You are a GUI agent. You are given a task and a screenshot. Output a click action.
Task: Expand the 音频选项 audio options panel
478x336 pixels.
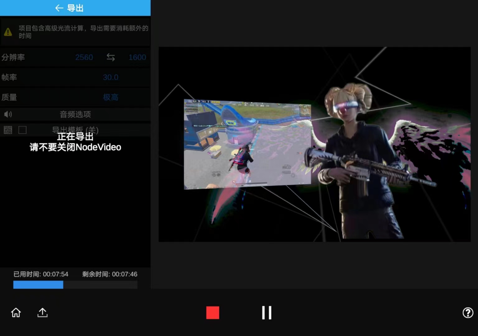pyautogui.click(x=75, y=114)
